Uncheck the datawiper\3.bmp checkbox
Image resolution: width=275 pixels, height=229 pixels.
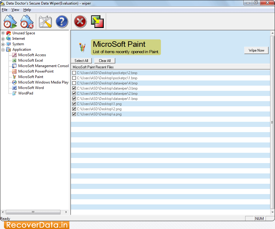[x=74, y=88]
